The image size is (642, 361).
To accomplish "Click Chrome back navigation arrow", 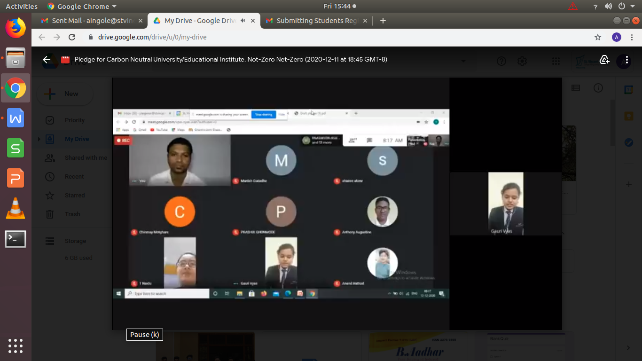I will [42, 37].
